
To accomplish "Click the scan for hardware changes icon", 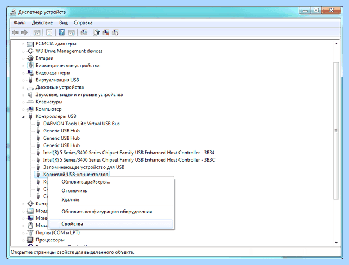I will [84, 33].
